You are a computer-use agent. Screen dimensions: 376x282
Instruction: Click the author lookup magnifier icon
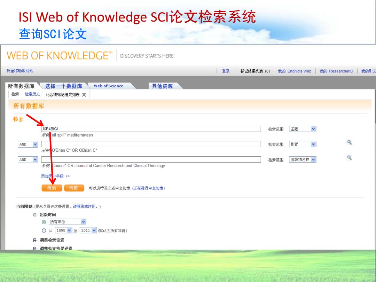(350, 142)
